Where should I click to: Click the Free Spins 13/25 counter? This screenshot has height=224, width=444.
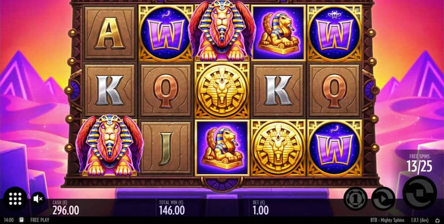pyautogui.click(x=419, y=164)
